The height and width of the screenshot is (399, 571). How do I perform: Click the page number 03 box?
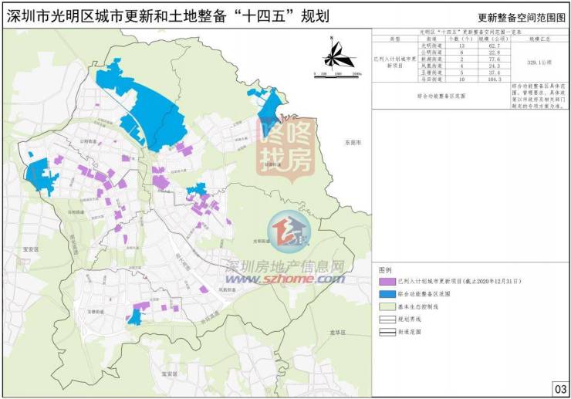560,388
